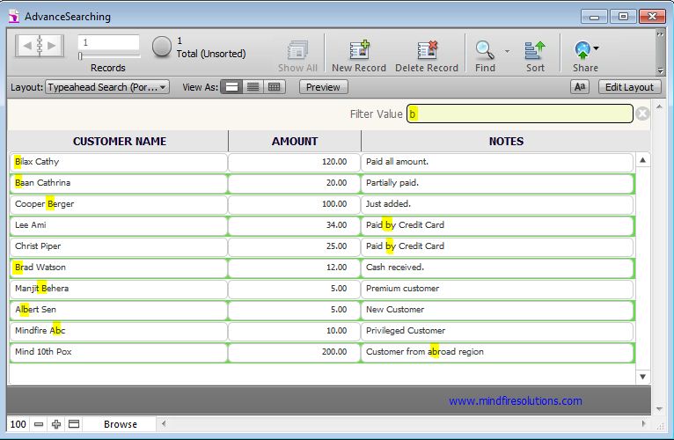Click the Find magnifier icon
The image size is (674, 440).
(x=484, y=50)
